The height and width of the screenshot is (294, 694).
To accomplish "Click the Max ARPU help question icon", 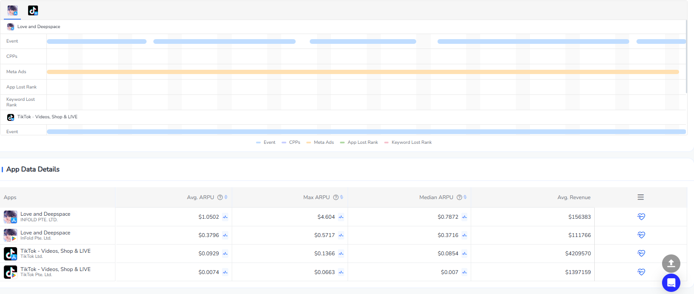I will click(x=336, y=197).
